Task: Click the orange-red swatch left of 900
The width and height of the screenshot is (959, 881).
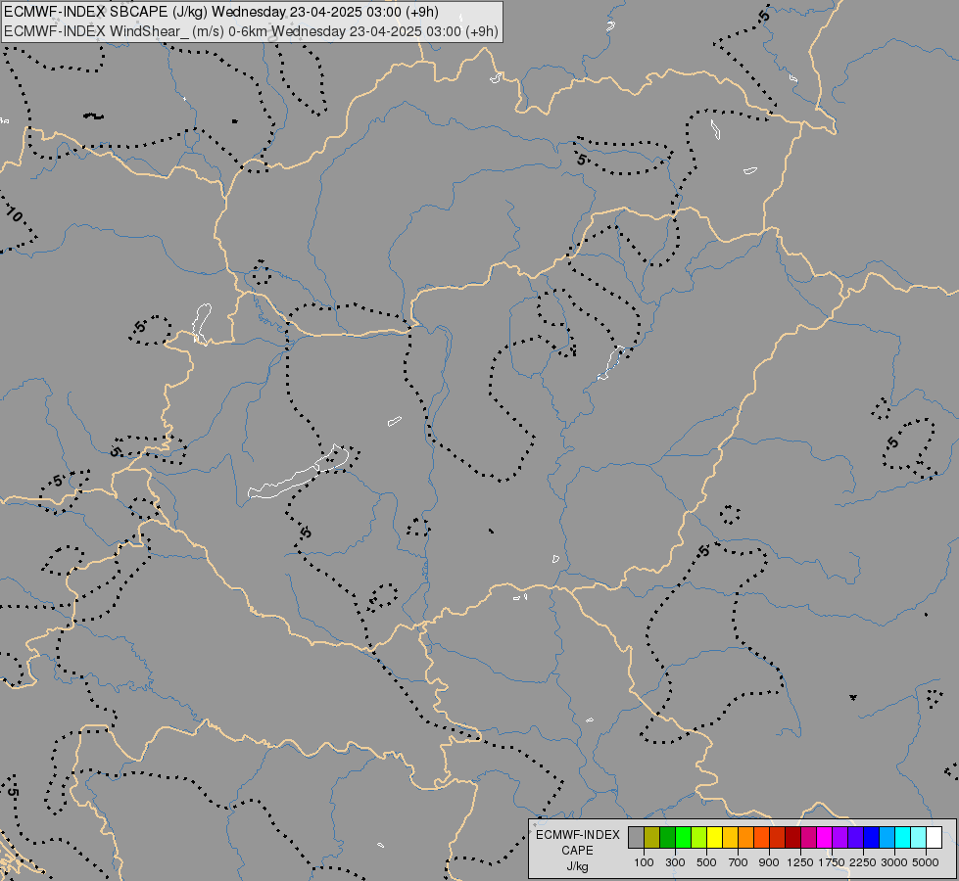Action: point(761,837)
